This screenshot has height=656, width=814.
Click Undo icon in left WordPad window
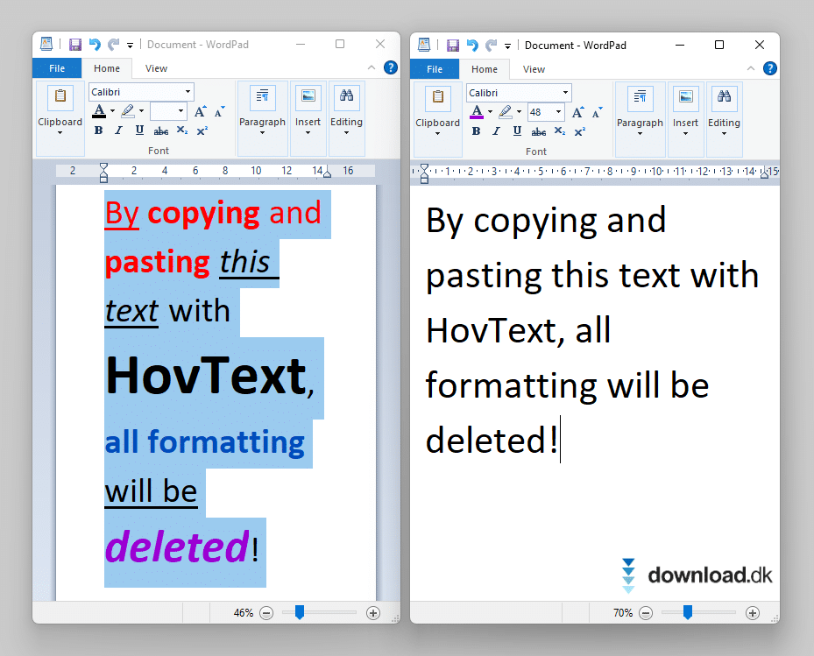tap(95, 45)
